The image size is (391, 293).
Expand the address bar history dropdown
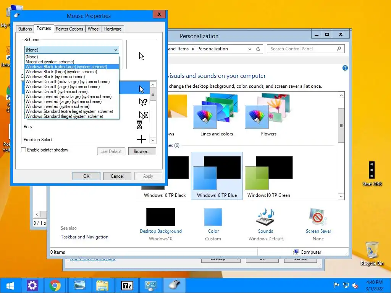coord(250,49)
